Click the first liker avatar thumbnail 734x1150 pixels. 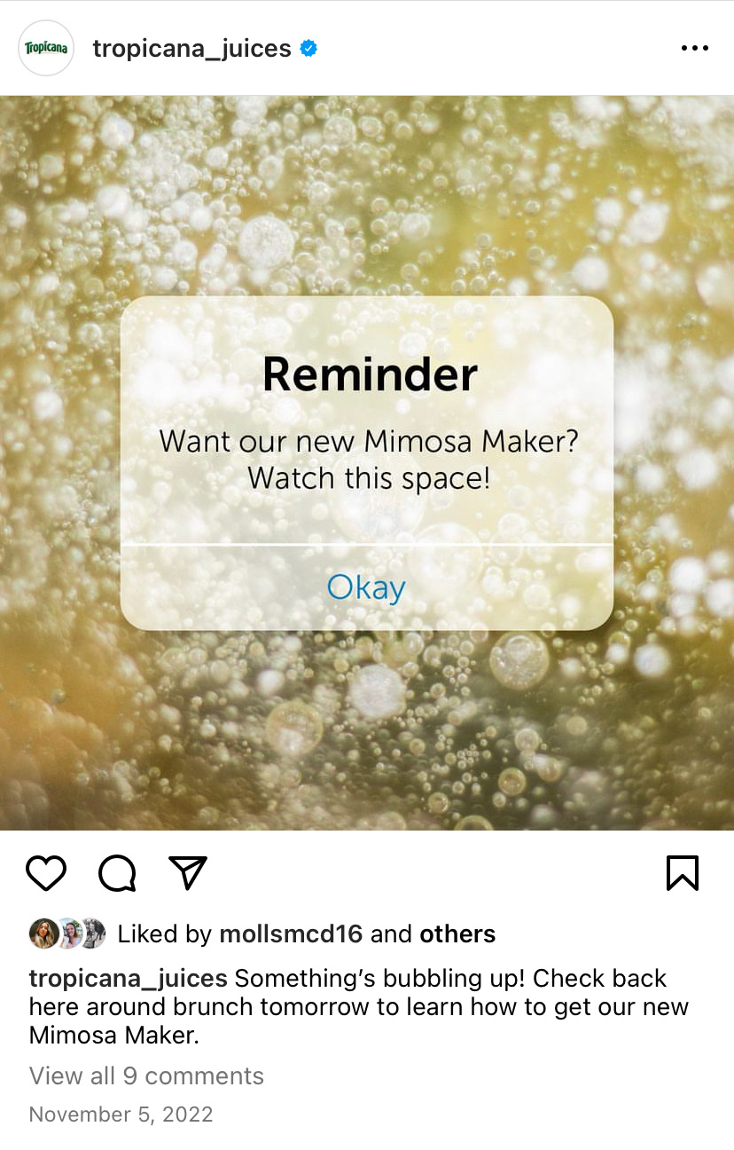click(x=43, y=933)
